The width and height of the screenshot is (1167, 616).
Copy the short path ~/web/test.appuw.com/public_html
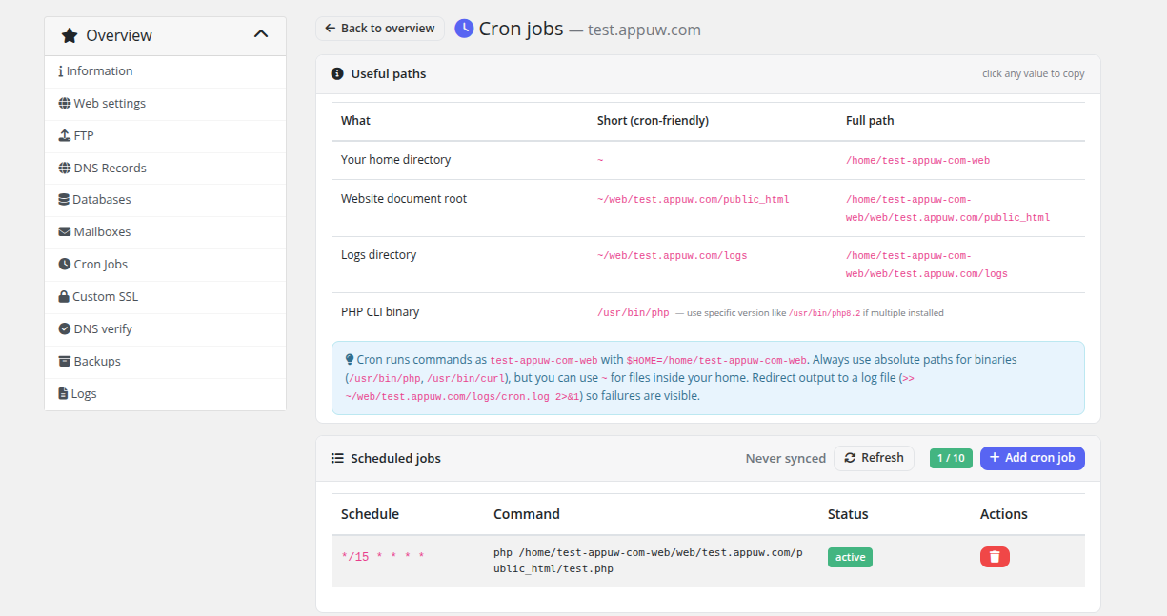694,200
